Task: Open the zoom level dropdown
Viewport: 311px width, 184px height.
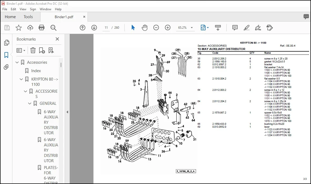Action: (x=192, y=28)
